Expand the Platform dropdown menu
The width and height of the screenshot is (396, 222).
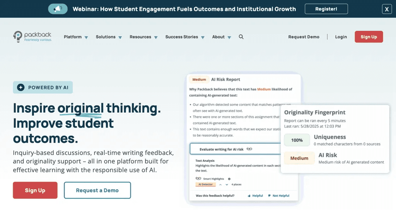click(x=76, y=37)
